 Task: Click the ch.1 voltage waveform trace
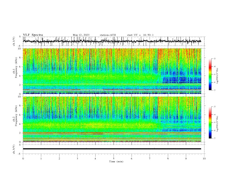click(x=112, y=41)
